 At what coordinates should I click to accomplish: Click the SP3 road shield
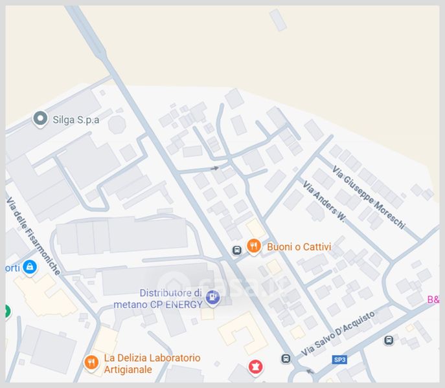tap(339, 360)
